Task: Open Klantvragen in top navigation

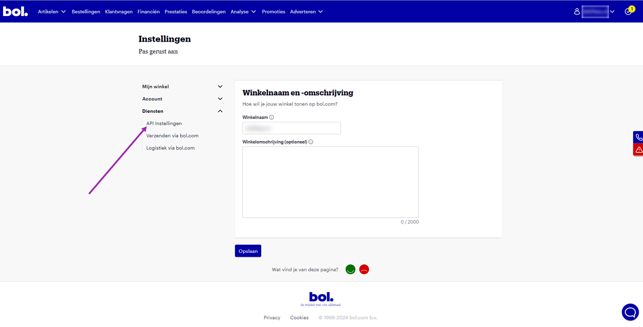Action: click(x=119, y=12)
